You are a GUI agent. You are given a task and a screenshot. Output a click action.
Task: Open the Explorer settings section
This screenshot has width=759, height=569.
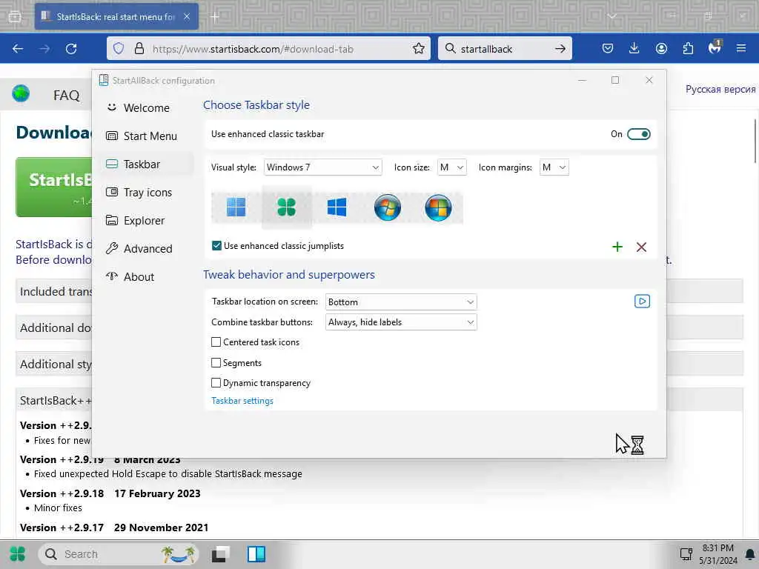[x=145, y=220]
